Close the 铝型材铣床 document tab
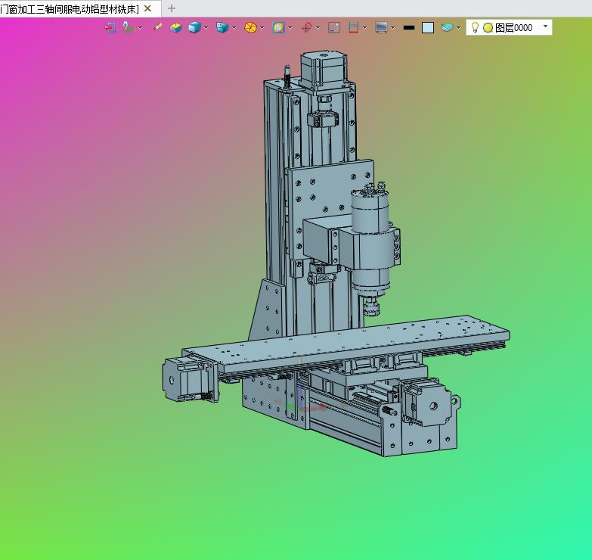592x560 pixels. tap(147, 8)
